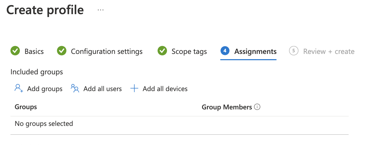Viewport: 369px width, 145px height.
Task: Click the Add groups text link
Action: tap(45, 89)
